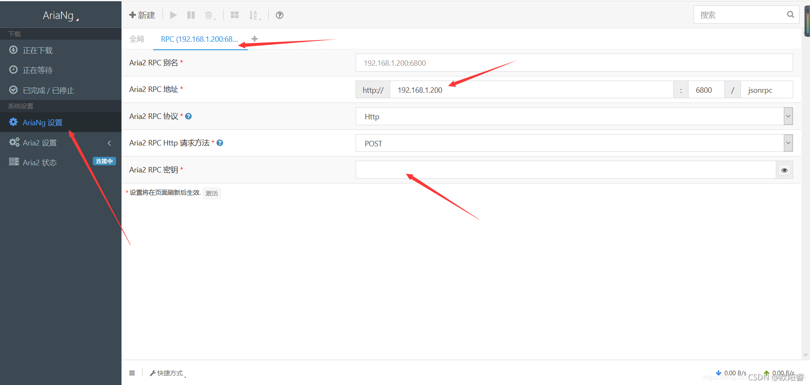Toggle sidebar with hamburger menu icon
The image size is (810, 385).
[x=132, y=373]
